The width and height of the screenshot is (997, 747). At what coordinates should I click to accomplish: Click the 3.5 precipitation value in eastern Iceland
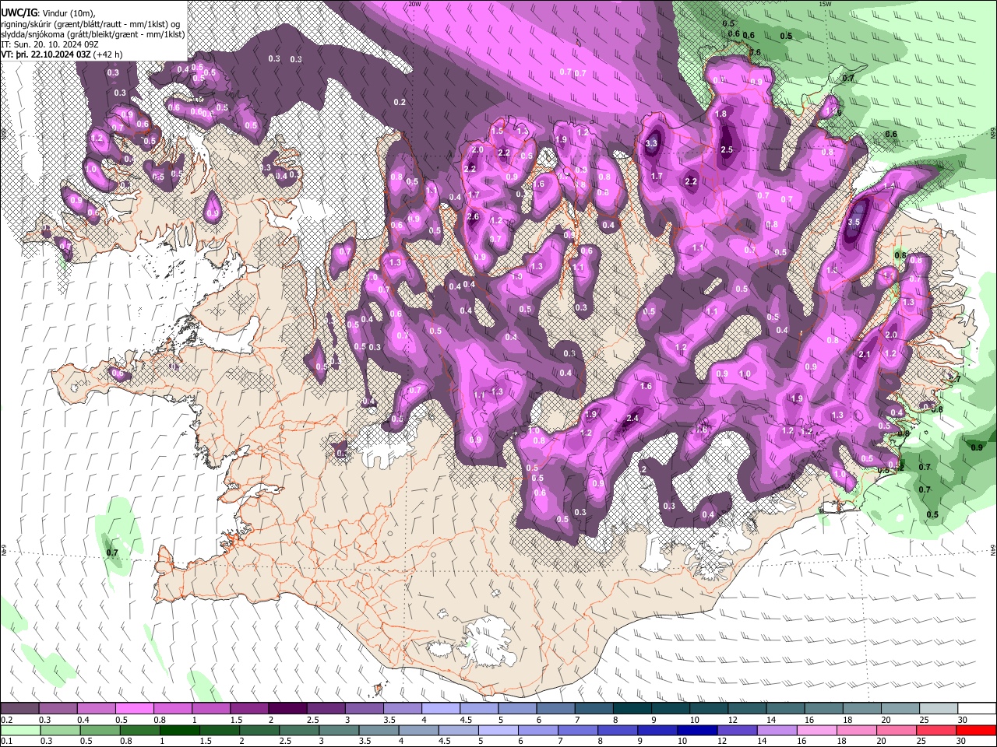[853, 222]
